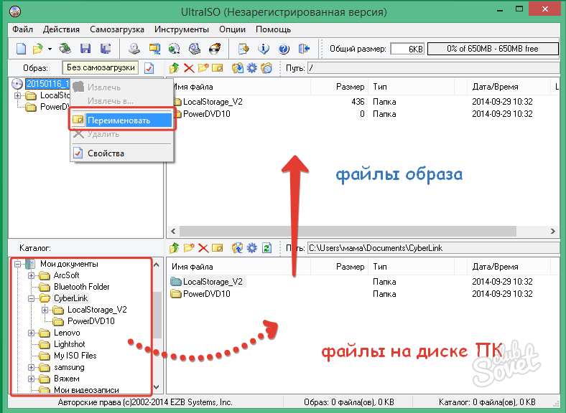
Task: Click the gear icon in the image pane toolbar
Action: [x=251, y=67]
